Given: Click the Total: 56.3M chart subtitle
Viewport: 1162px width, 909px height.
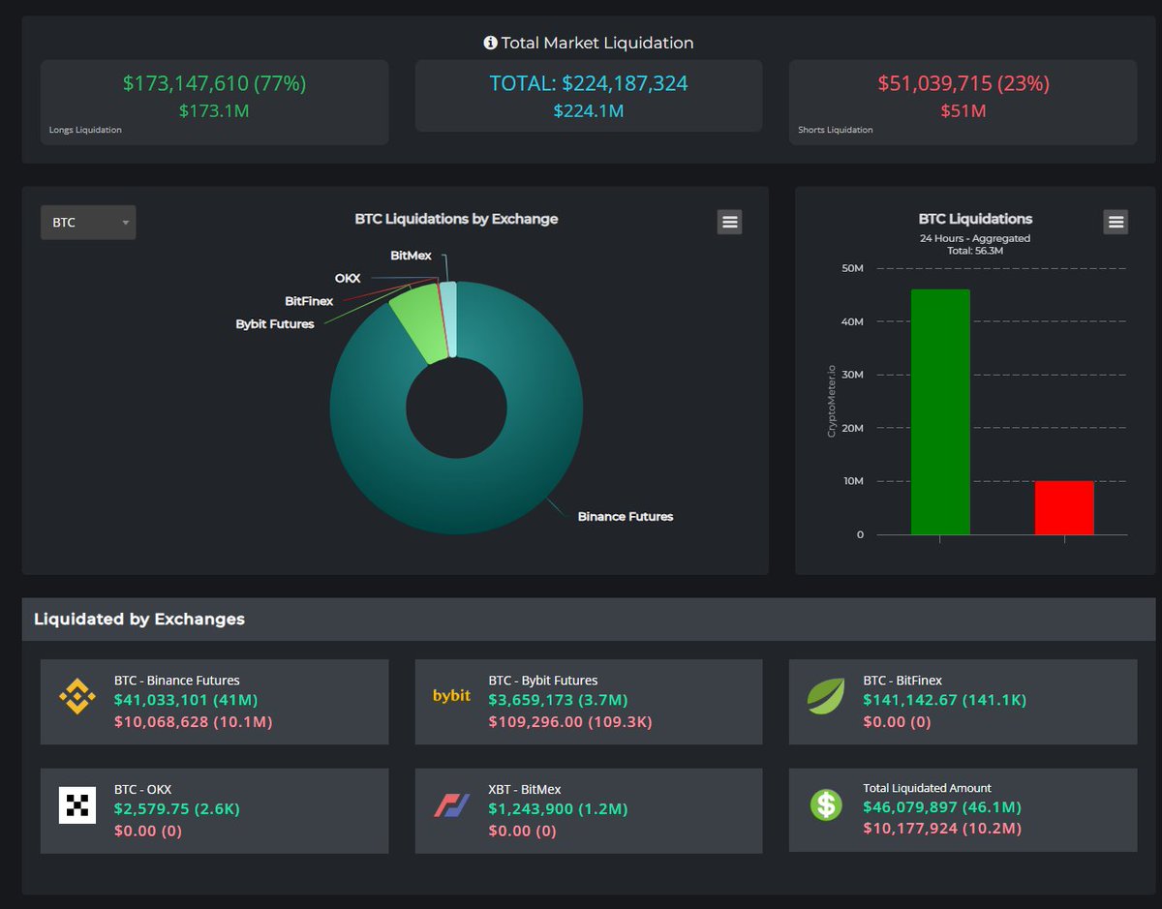Looking at the screenshot, I should 975,251.
